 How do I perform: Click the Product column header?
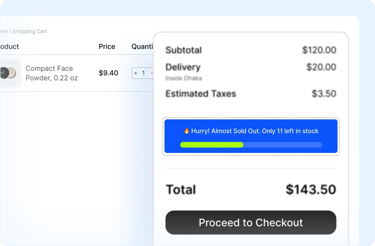point(9,46)
